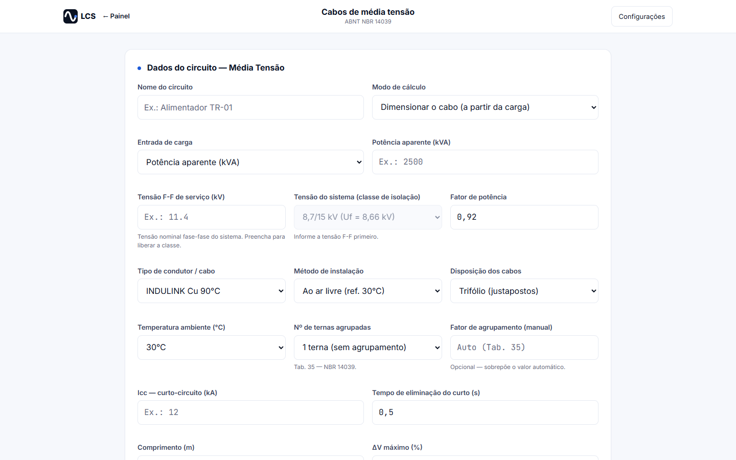Viewport: 736px width, 460px height.
Task: Open the Tensão do sistema class dropdown
Action: (368, 217)
